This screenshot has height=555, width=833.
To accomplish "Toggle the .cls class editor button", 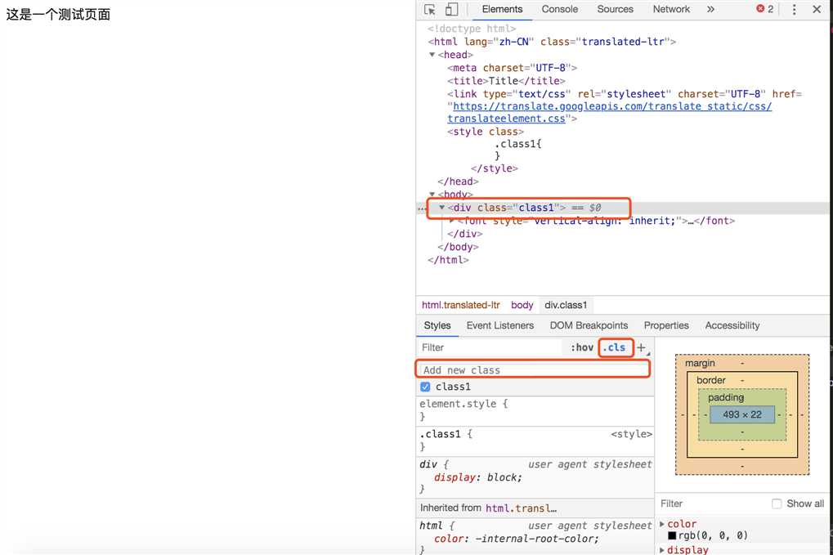I will point(615,347).
